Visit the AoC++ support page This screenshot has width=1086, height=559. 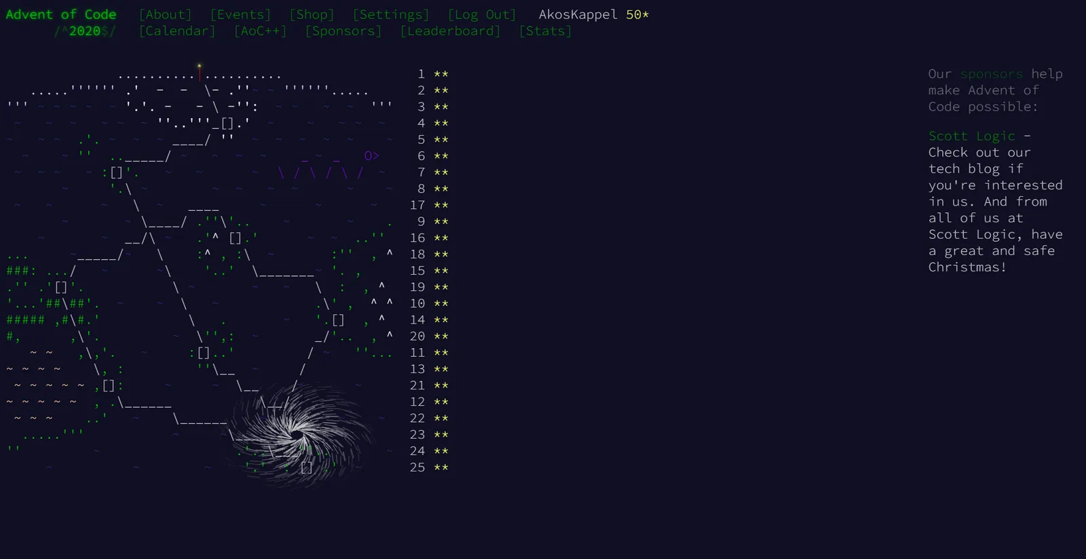point(261,31)
